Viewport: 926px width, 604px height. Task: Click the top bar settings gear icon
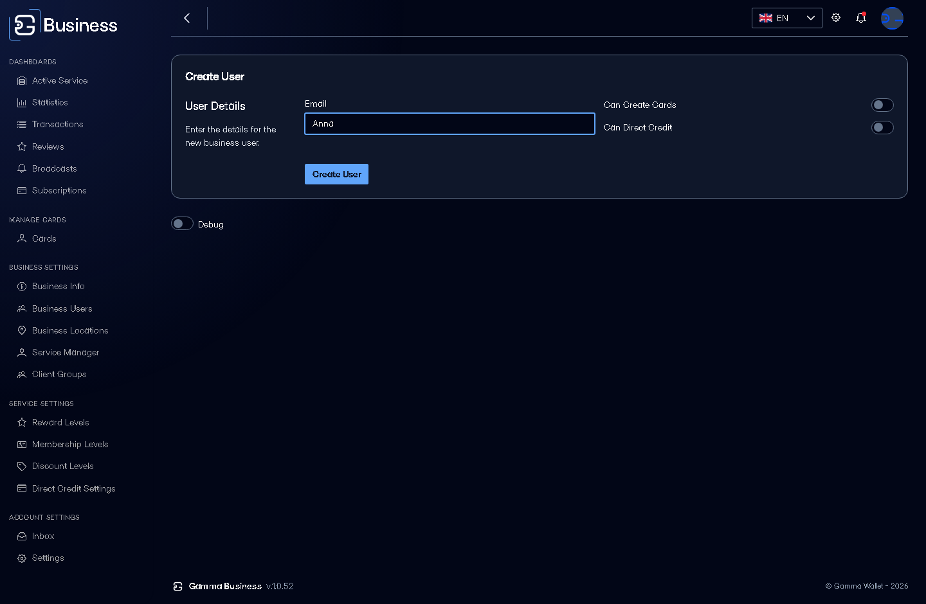click(836, 18)
